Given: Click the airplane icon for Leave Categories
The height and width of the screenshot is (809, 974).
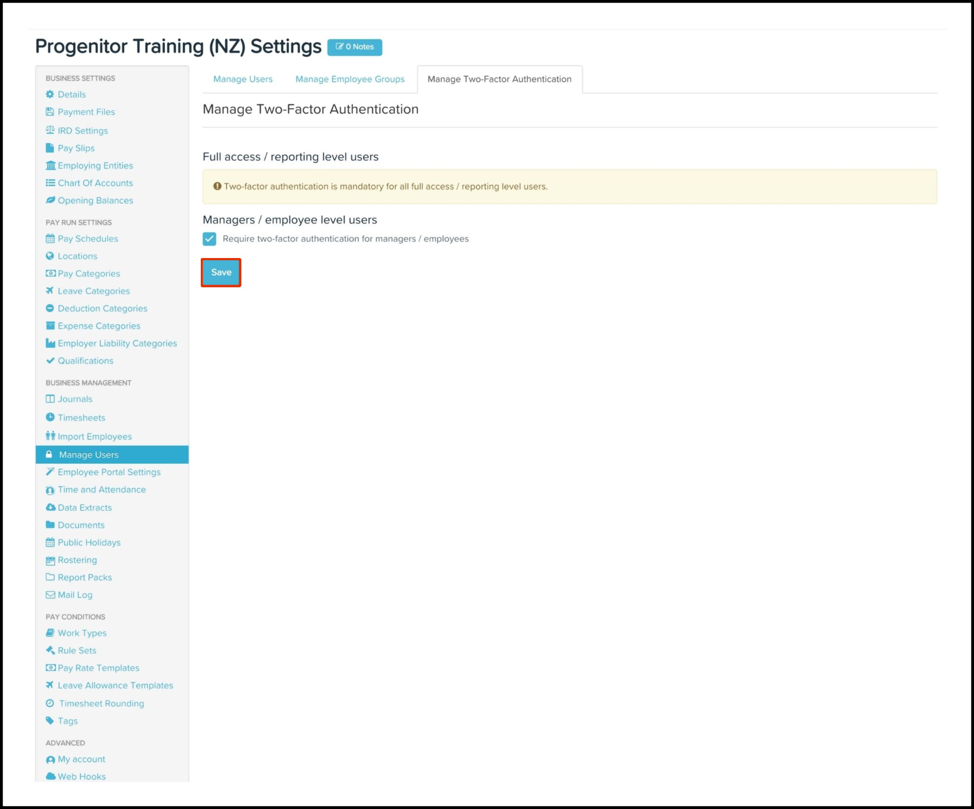Looking at the screenshot, I should click(50, 291).
